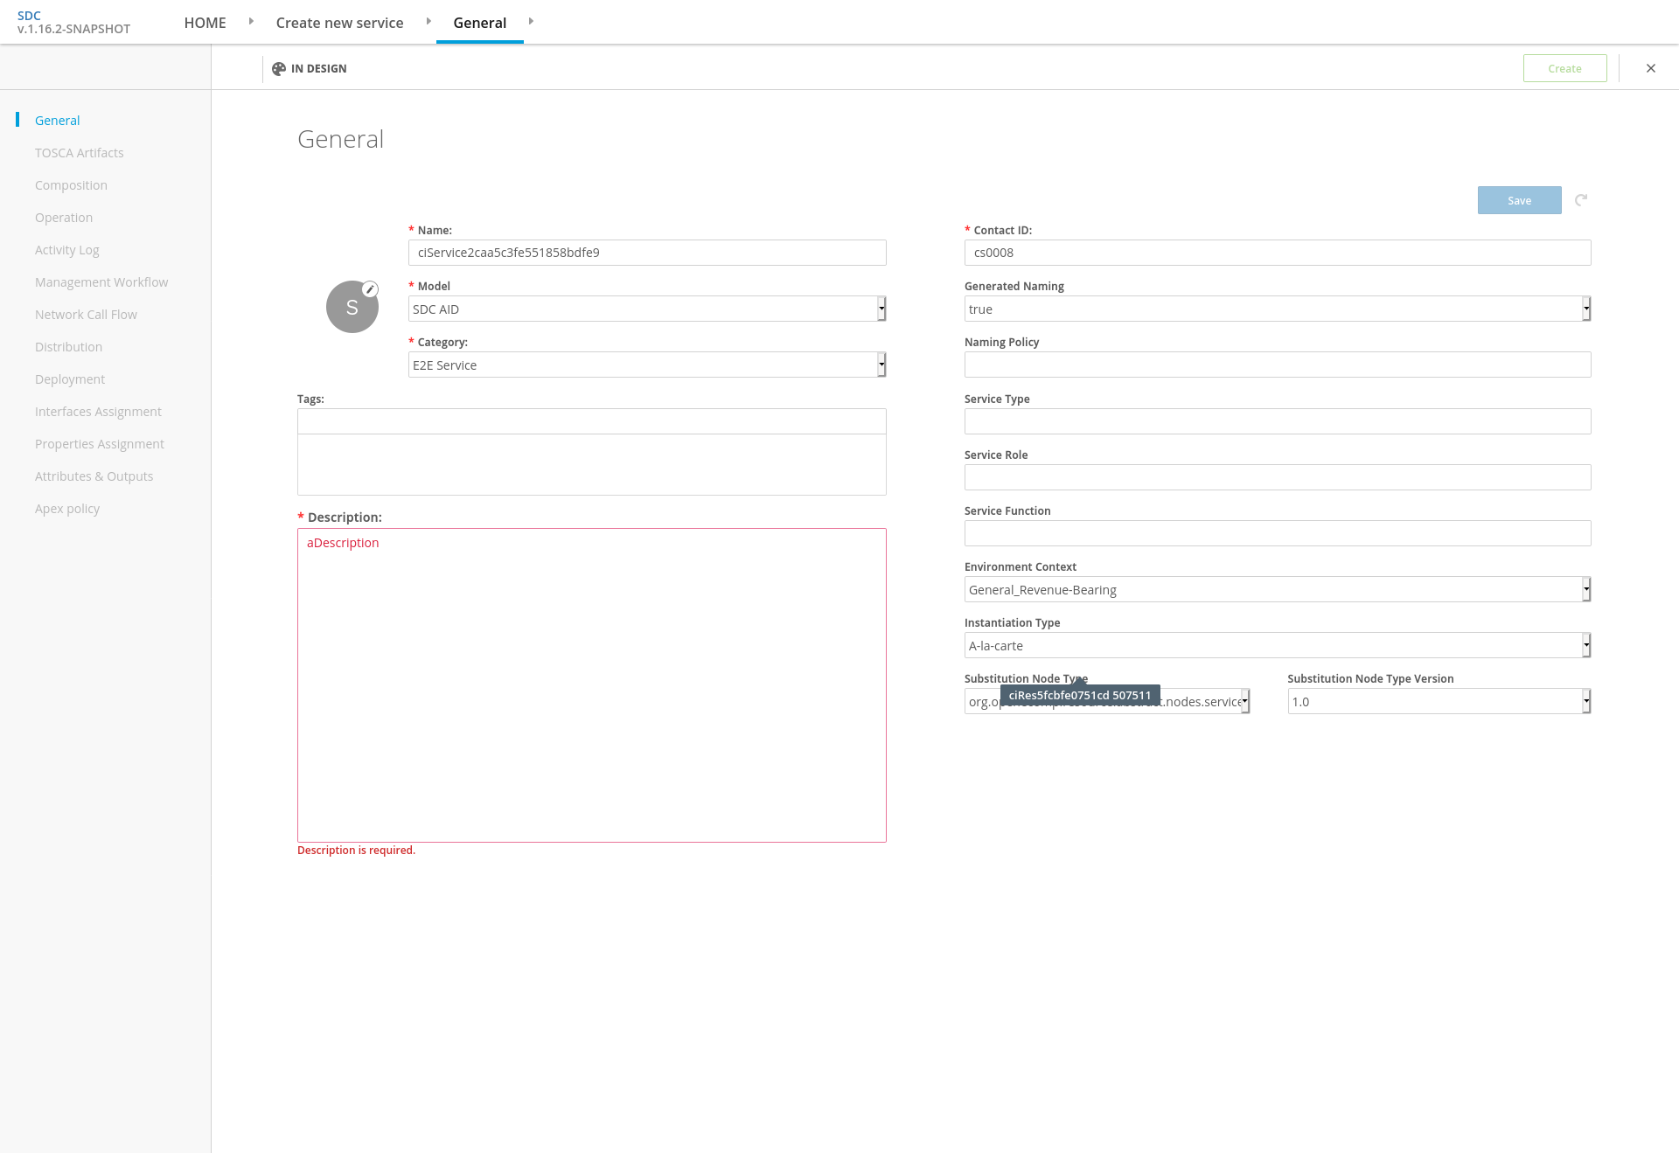Open the Model dropdown
1679x1153 pixels.
click(x=647, y=309)
